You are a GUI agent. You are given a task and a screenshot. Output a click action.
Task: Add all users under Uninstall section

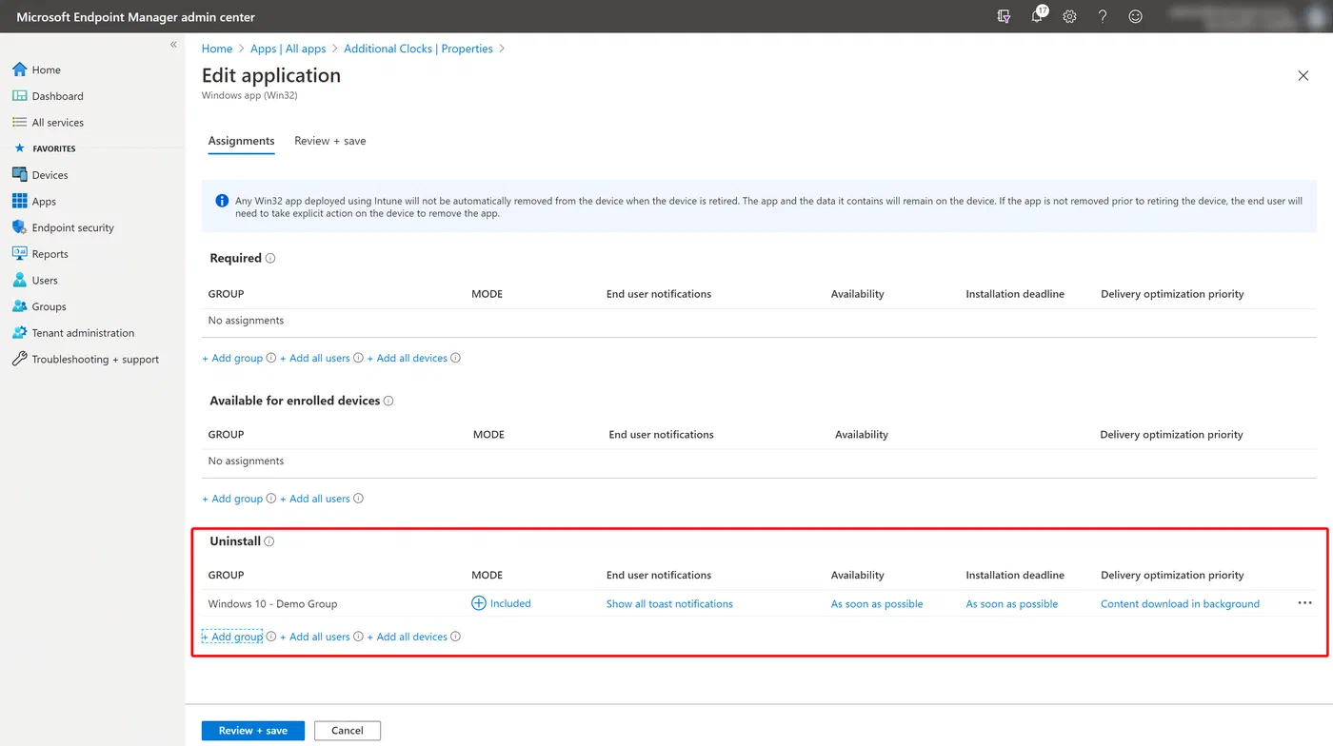point(315,637)
